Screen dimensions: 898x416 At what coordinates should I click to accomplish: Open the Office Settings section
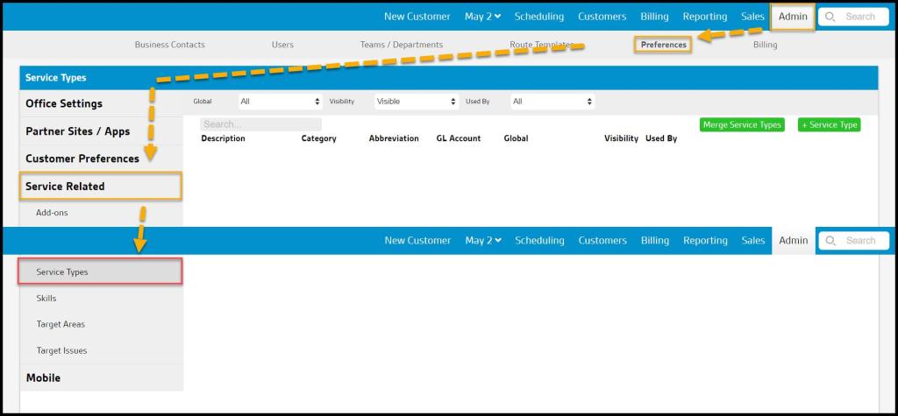coord(64,103)
